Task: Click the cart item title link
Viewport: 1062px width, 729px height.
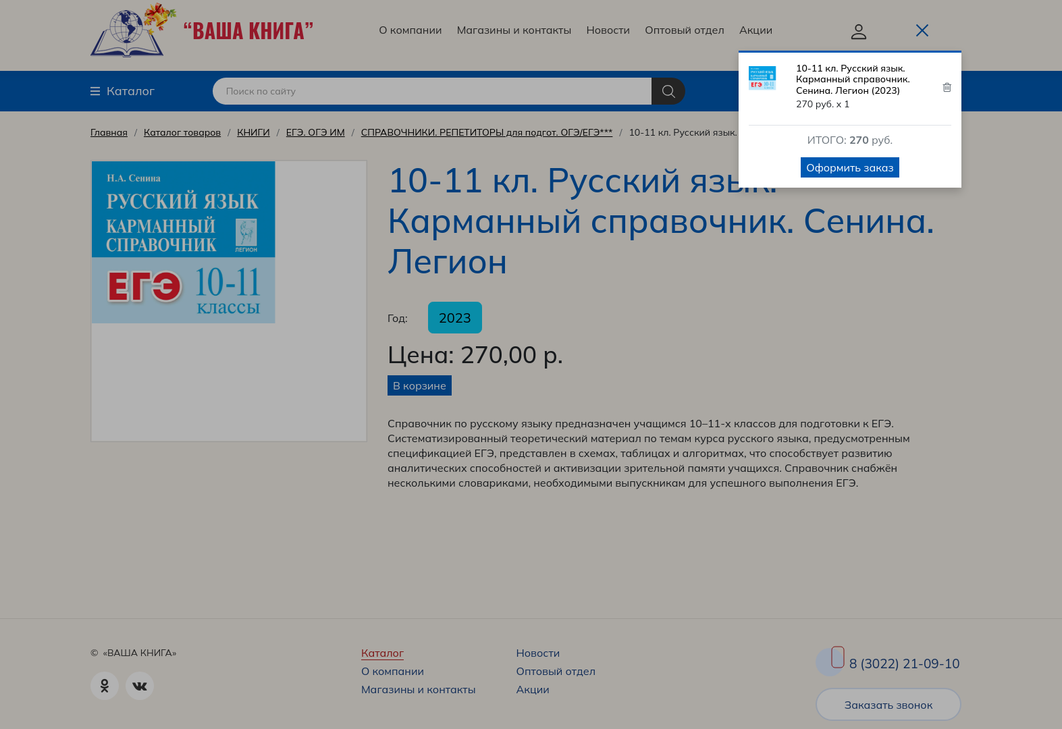Action: coord(853,79)
